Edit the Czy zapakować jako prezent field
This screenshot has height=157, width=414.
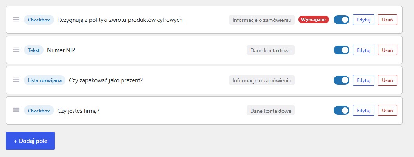pyautogui.click(x=363, y=80)
